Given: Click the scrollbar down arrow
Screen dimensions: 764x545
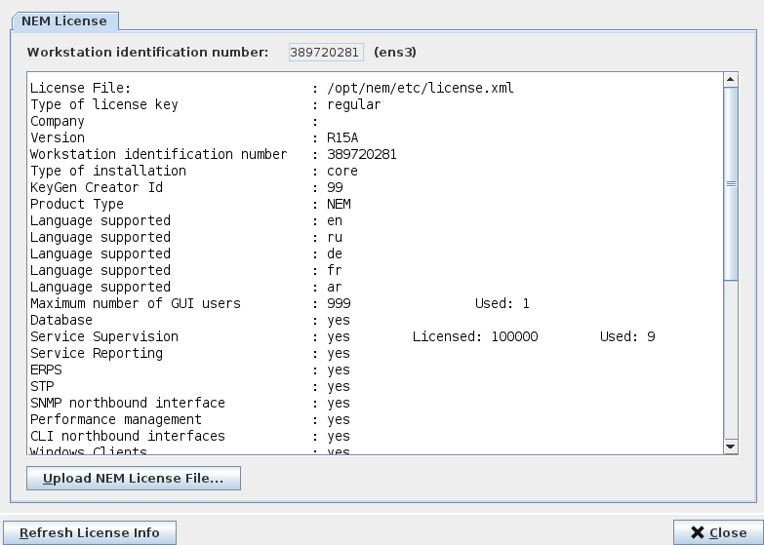Looking at the screenshot, I should click(731, 447).
